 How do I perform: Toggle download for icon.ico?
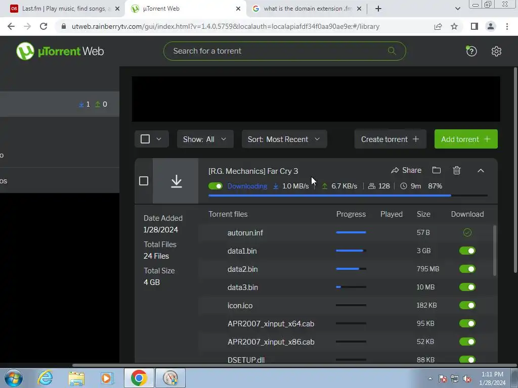point(467,305)
